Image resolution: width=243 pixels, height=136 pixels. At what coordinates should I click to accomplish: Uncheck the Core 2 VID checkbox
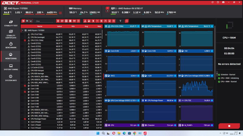pyautogui.click(x=25, y=92)
